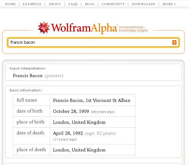Open the ABOUT page
The height and width of the screenshot is (165, 189).
(55, 4)
